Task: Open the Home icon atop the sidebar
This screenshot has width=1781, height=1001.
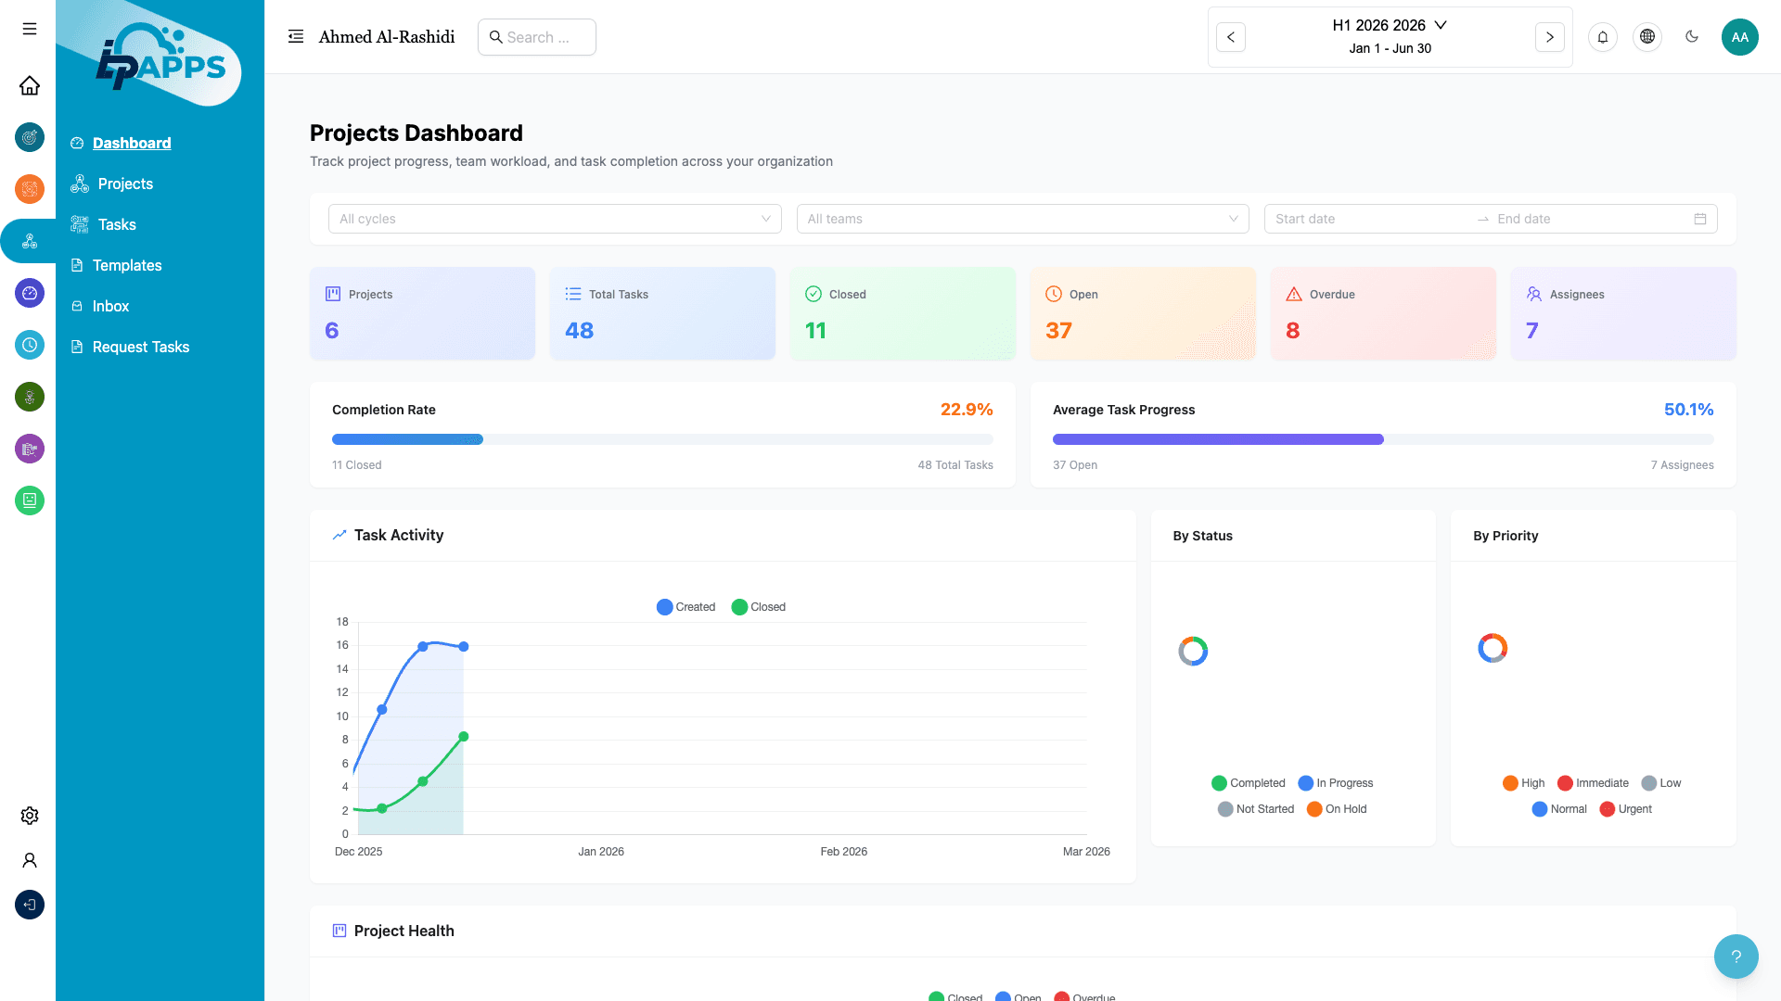Action: 29,85
